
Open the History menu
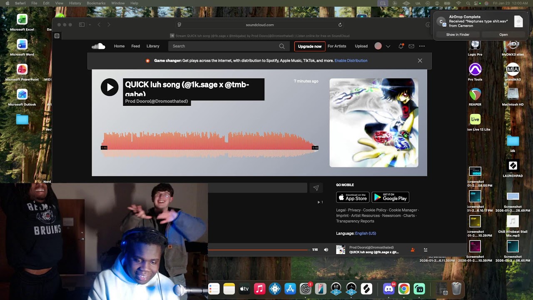tap(75, 3)
